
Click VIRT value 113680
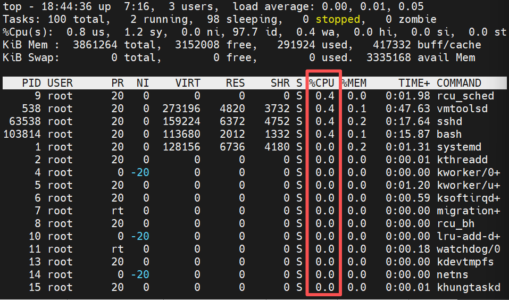click(x=181, y=134)
